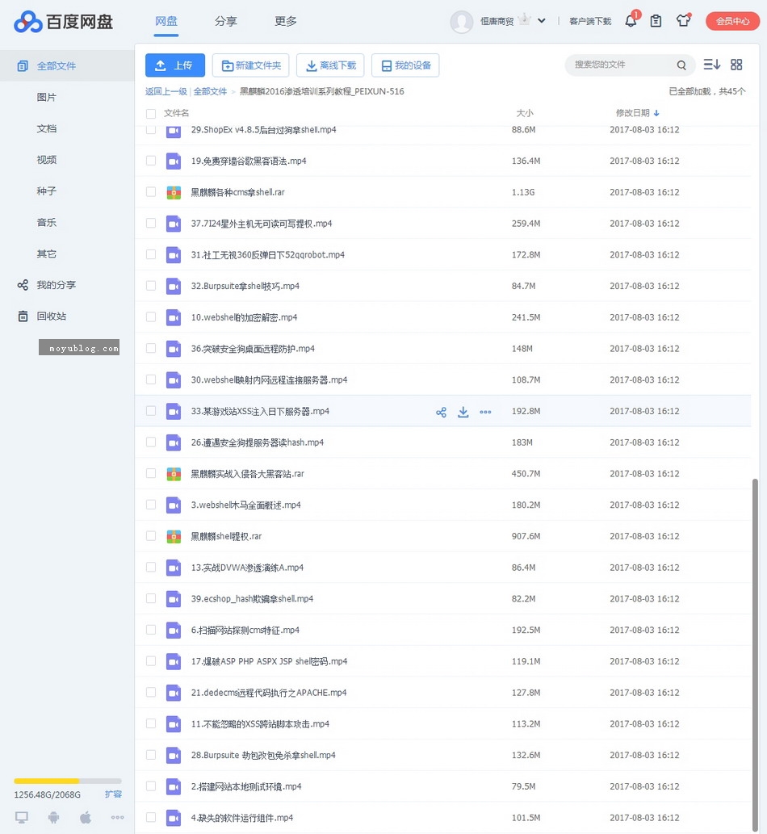Click the 我的设备 button
Screen dimensions: 767x834
(405, 65)
